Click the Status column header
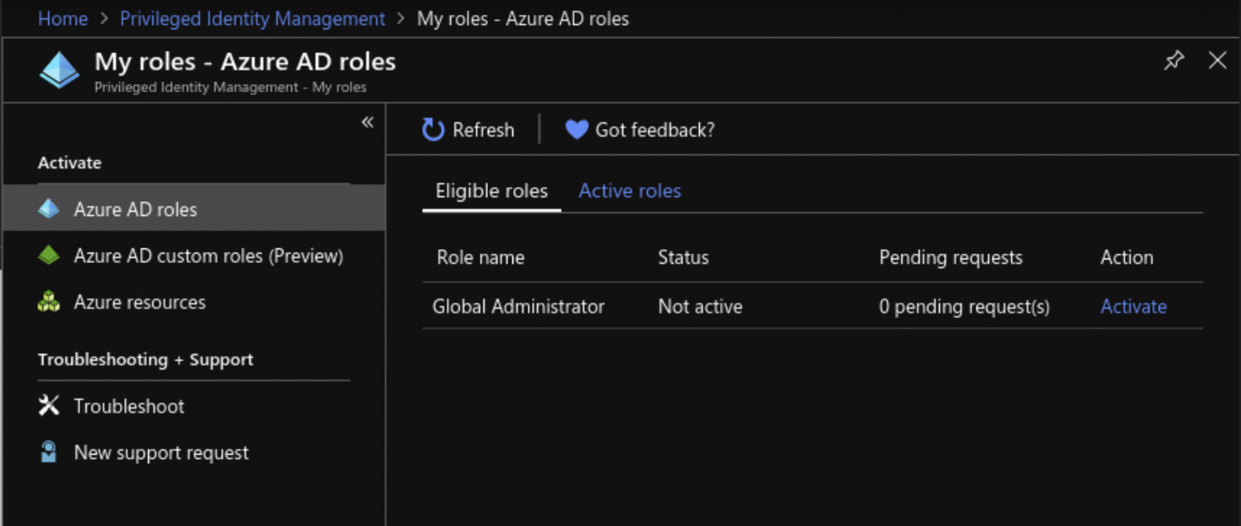Image resolution: width=1241 pixels, height=526 pixels. click(x=683, y=257)
